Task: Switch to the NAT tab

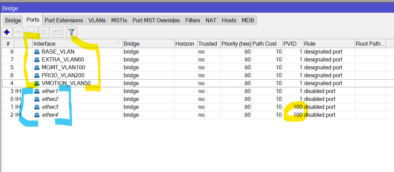Action: pyautogui.click(x=211, y=20)
